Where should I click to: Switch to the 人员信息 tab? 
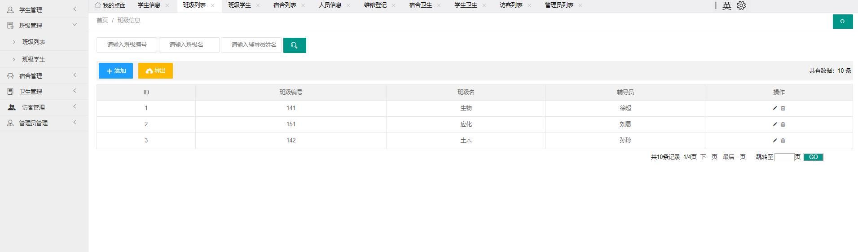[330, 5]
